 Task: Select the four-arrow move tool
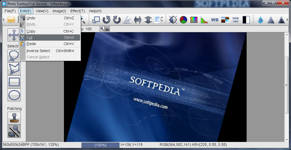[13, 35]
